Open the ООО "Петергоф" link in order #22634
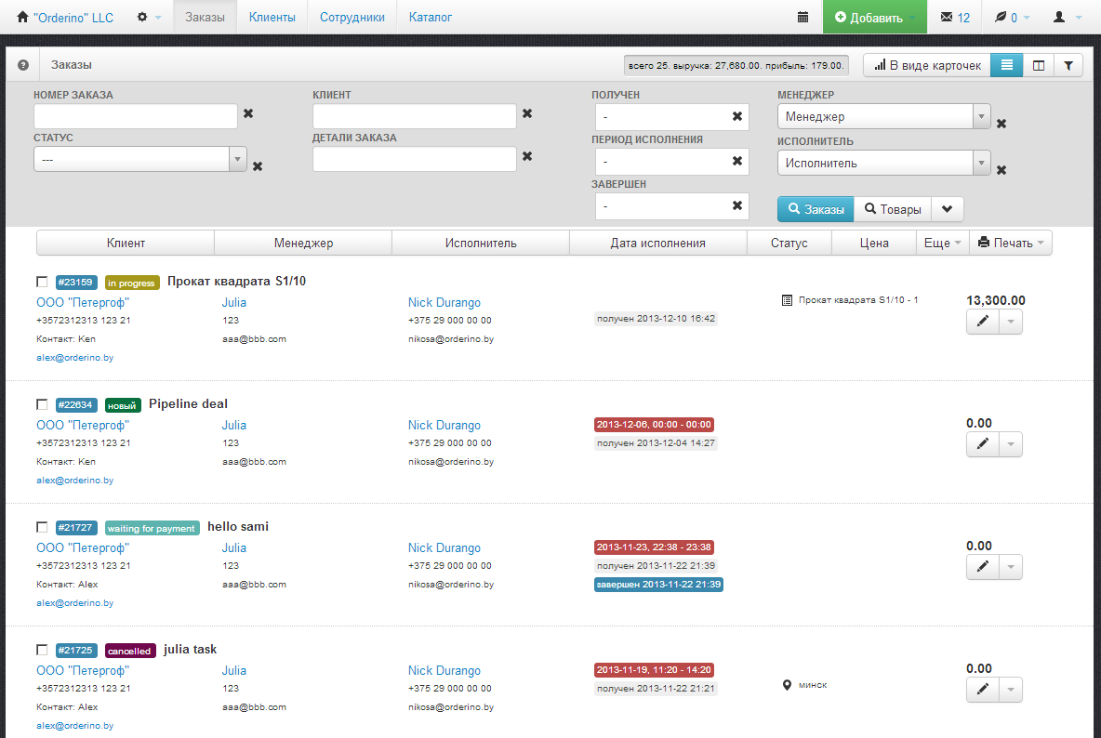This screenshot has width=1101, height=738. tap(83, 425)
